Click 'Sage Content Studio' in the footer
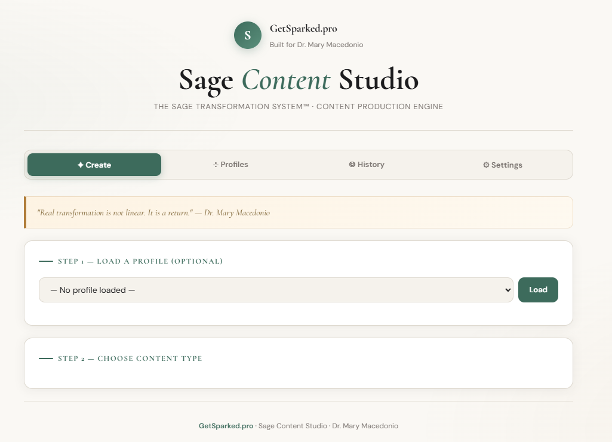This screenshot has height=442, width=612. point(293,426)
